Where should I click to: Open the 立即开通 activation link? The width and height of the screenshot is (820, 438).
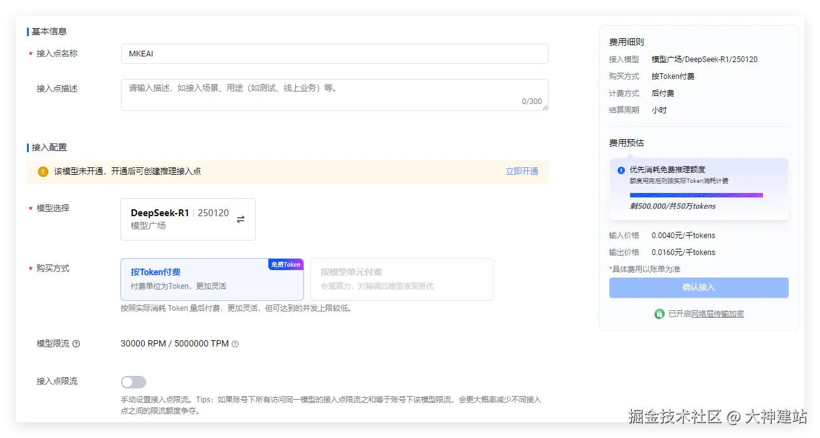click(x=522, y=170)
